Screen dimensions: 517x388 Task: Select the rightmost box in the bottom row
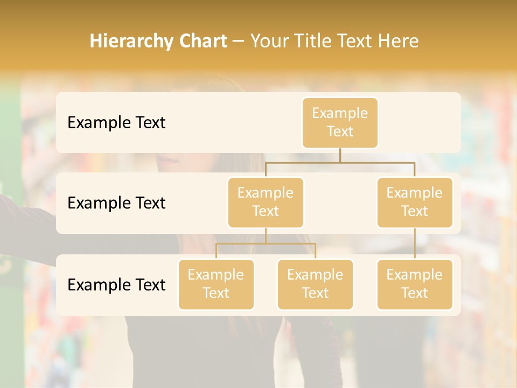(x=415, y=284)
